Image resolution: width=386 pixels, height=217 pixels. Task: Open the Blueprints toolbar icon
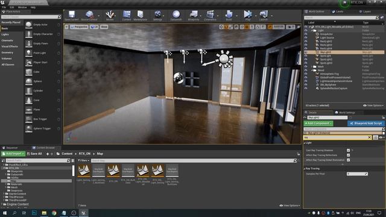[x=194, y=16]
